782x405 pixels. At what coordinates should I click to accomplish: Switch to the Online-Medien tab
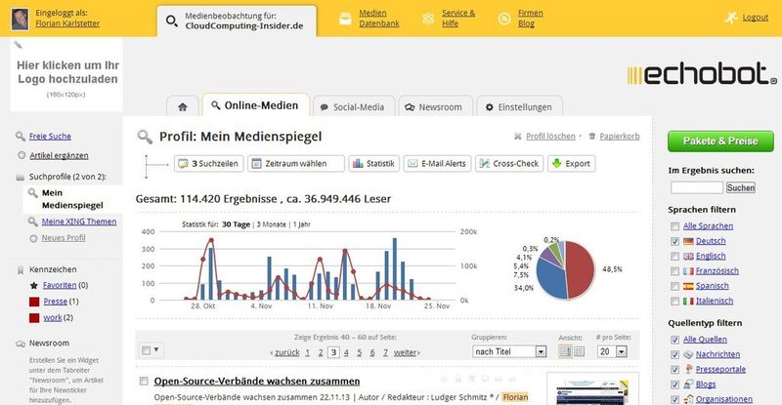coord(255,105)
